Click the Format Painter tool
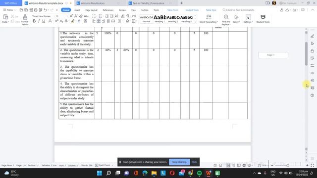317x178 pixels. 25,20
